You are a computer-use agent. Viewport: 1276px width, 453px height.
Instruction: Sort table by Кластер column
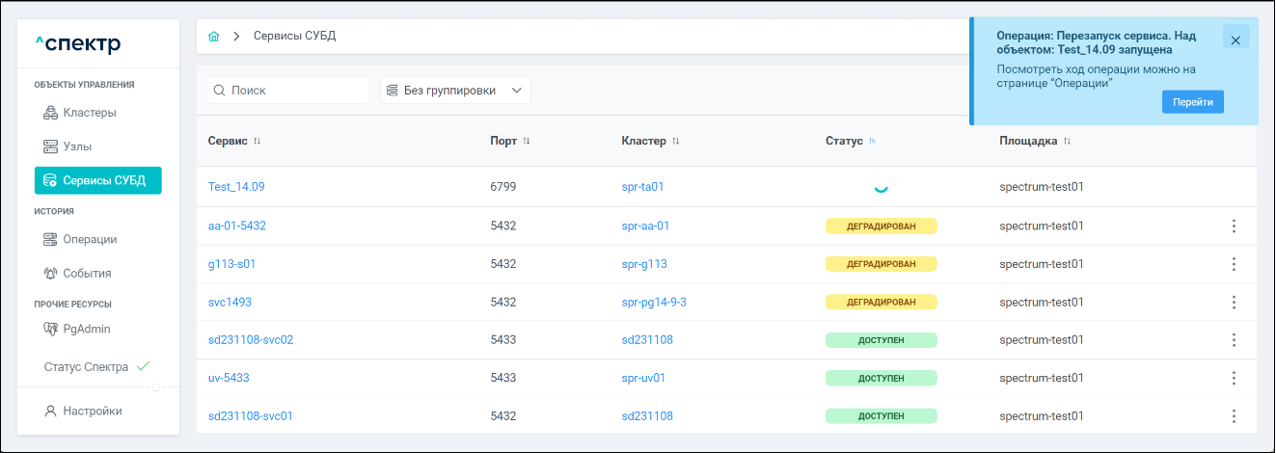pyautogui.click(x=676, y=142)
